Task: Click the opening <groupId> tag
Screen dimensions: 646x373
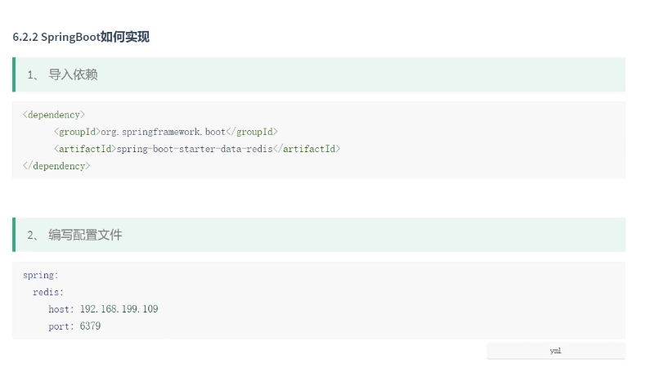Action: coord(77,132)
